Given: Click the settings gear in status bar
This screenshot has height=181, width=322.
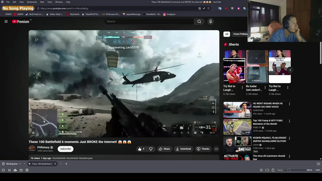Looking at the screenshot, I should pyautogui.click(x=3, y=170).
